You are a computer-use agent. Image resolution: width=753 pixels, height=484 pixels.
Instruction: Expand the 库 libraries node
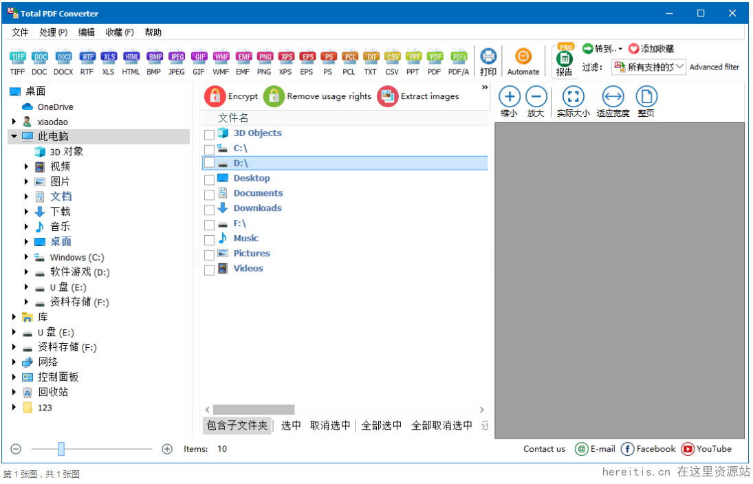[14, 317]
